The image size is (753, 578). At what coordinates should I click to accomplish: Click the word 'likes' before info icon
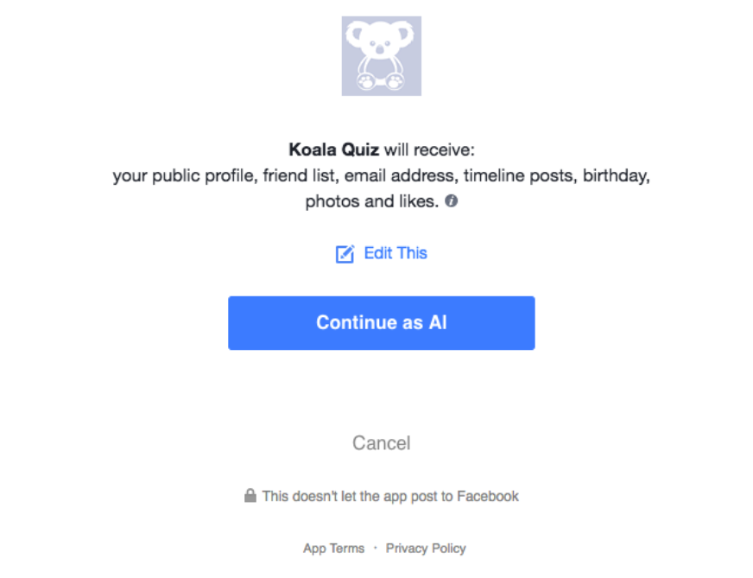click(x=419, y=202)
